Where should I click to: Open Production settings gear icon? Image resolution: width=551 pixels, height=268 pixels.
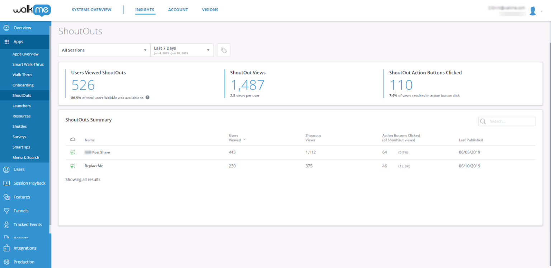click(x=6, y=262)
